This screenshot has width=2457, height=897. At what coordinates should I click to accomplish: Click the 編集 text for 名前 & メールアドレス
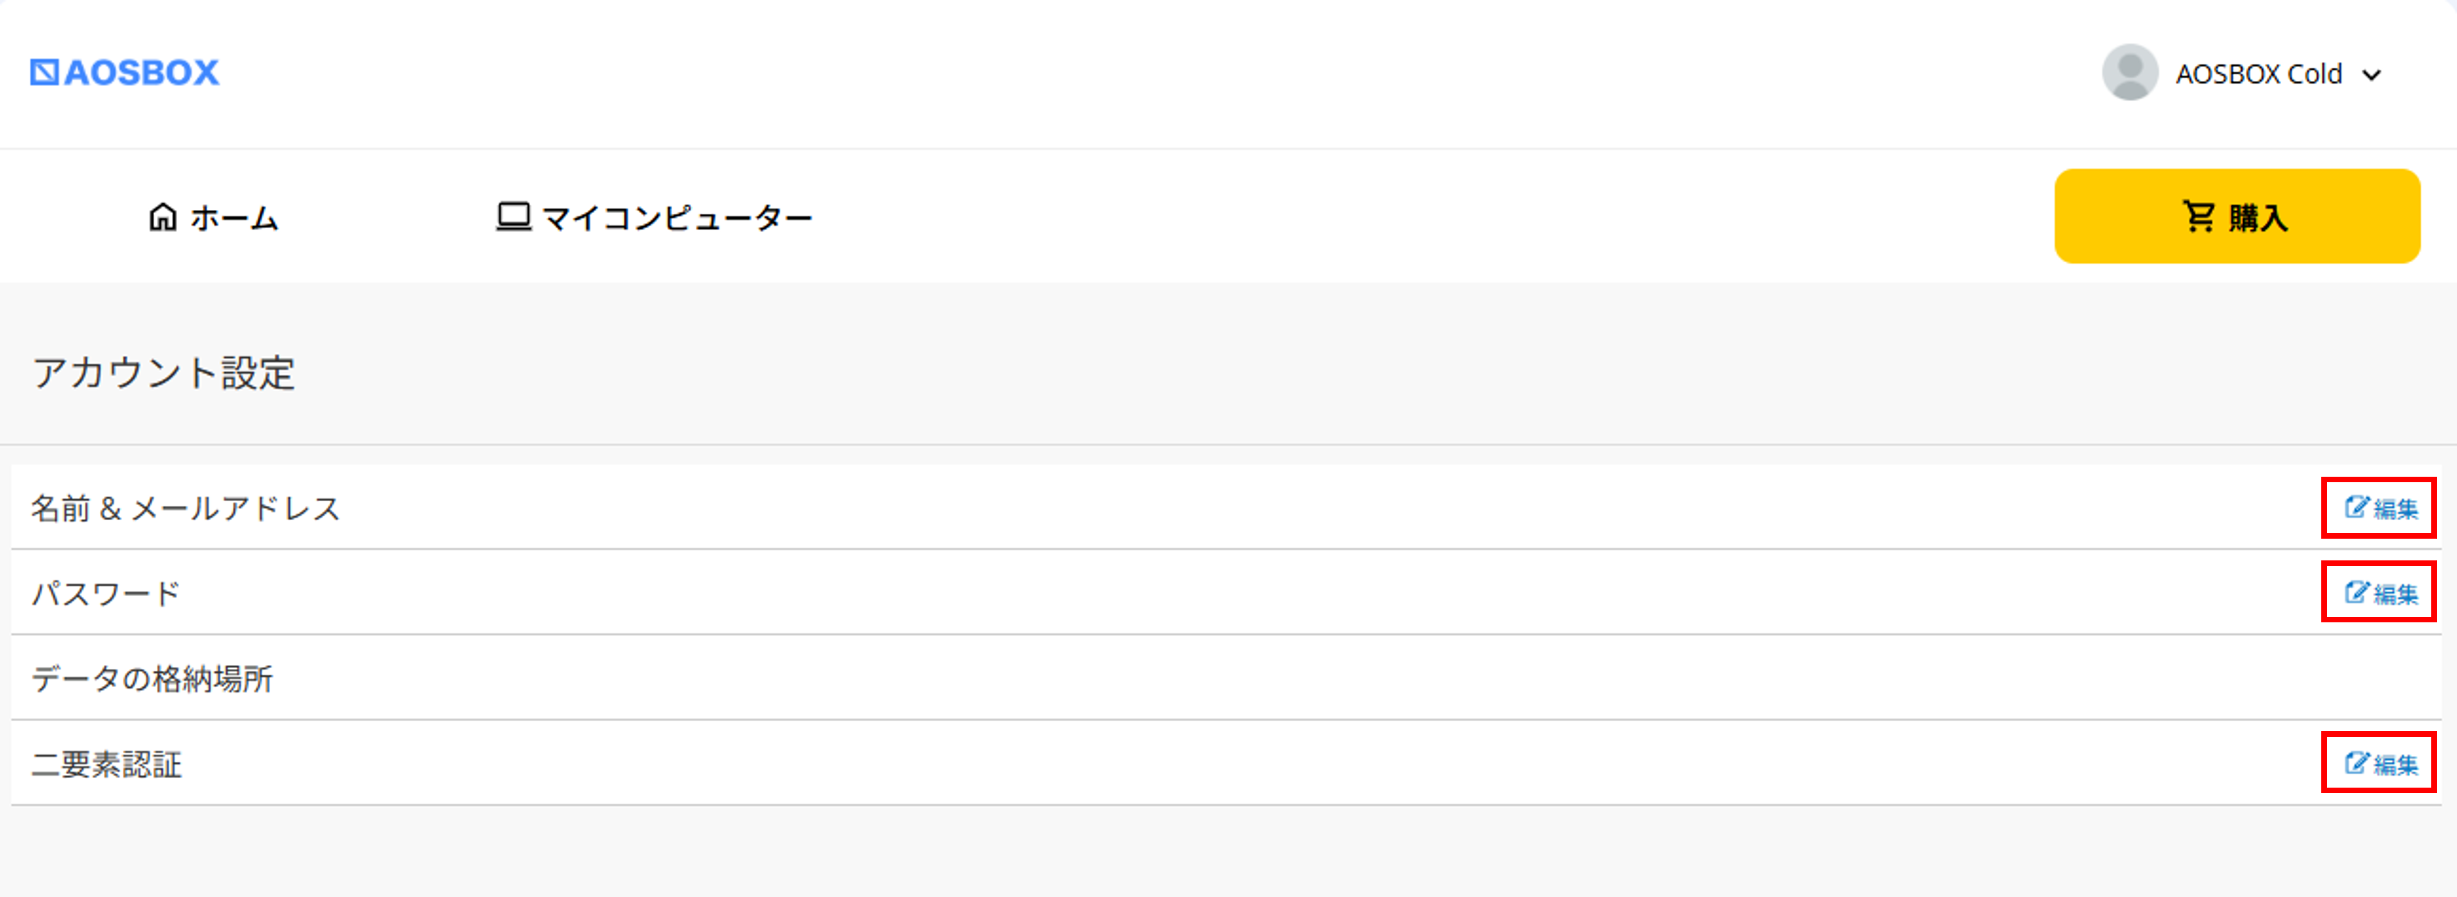(2396, 509)
